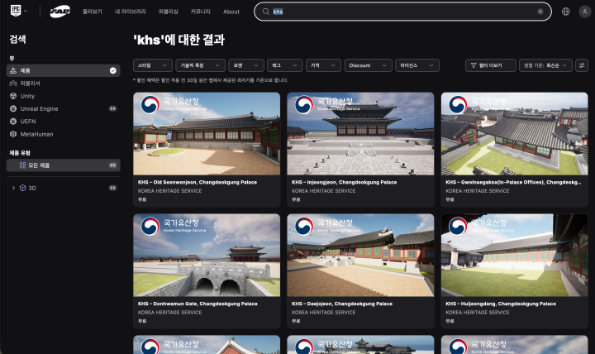Open the 포맷 filter dropdown
Viewport: 595px width, 354px height.
[246, 65]
